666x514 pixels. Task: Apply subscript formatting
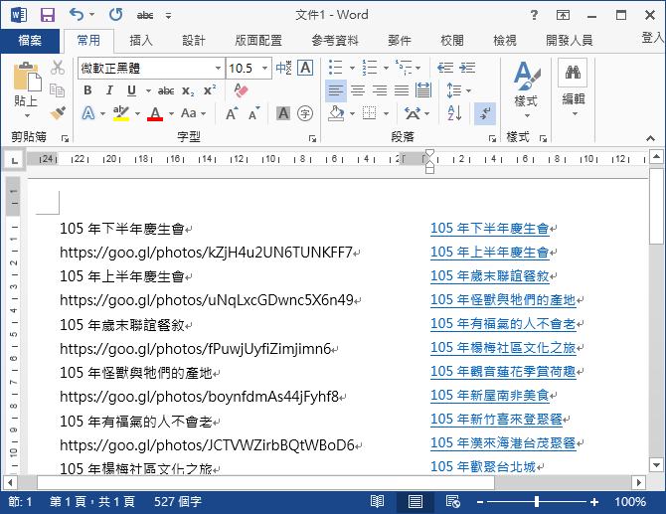[x=188, y=90]
